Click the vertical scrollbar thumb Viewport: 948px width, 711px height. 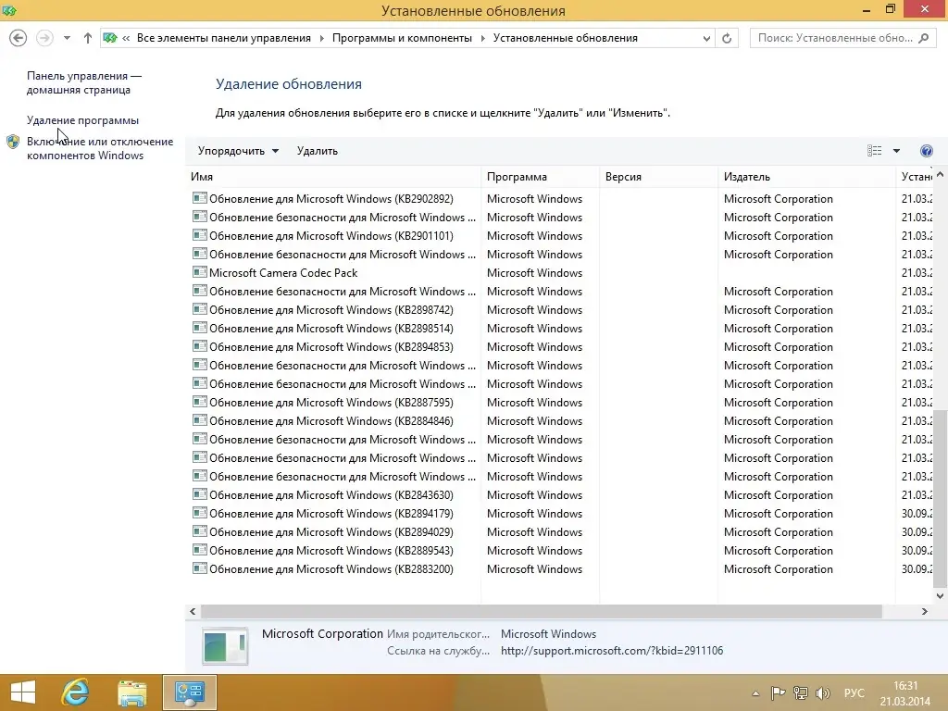click(941, 499)
